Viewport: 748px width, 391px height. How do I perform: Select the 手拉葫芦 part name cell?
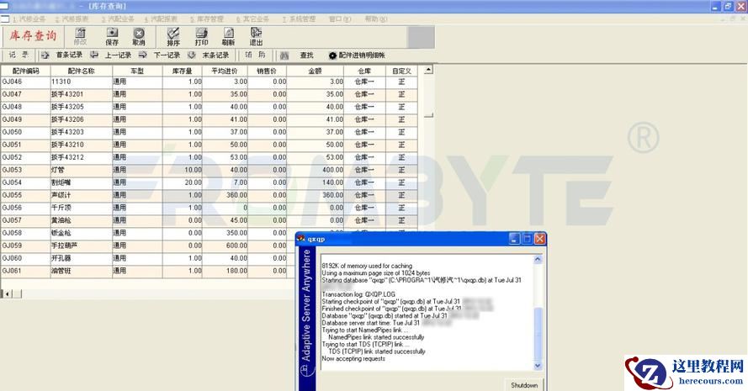coord(81,246)
